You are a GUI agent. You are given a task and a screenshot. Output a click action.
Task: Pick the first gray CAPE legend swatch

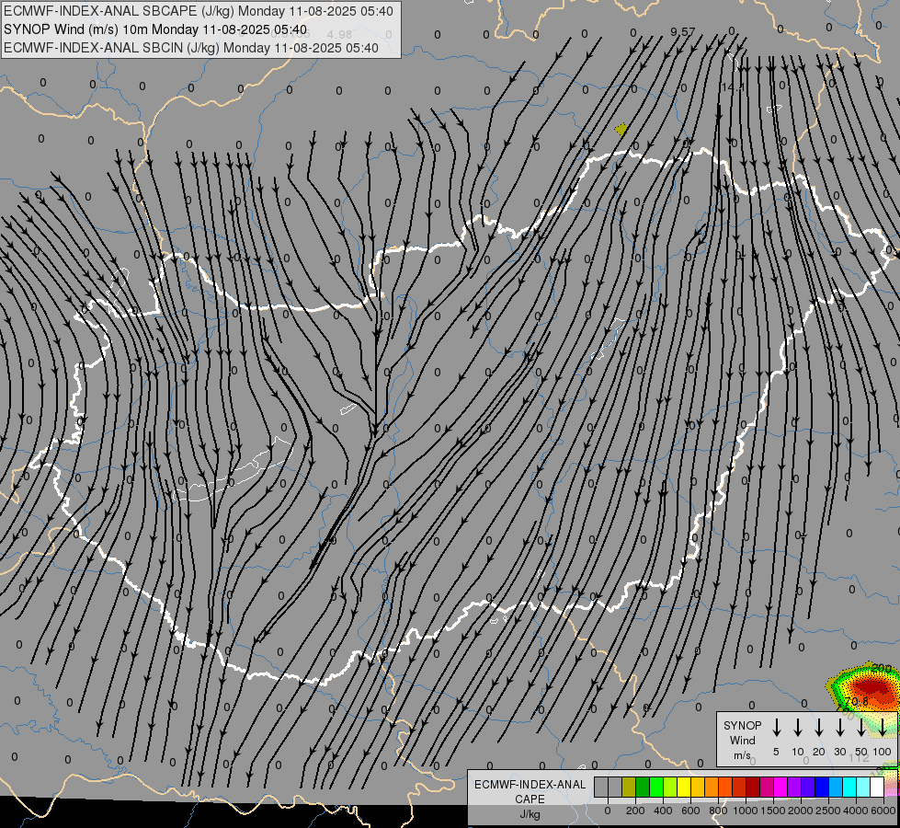point(601,787)
